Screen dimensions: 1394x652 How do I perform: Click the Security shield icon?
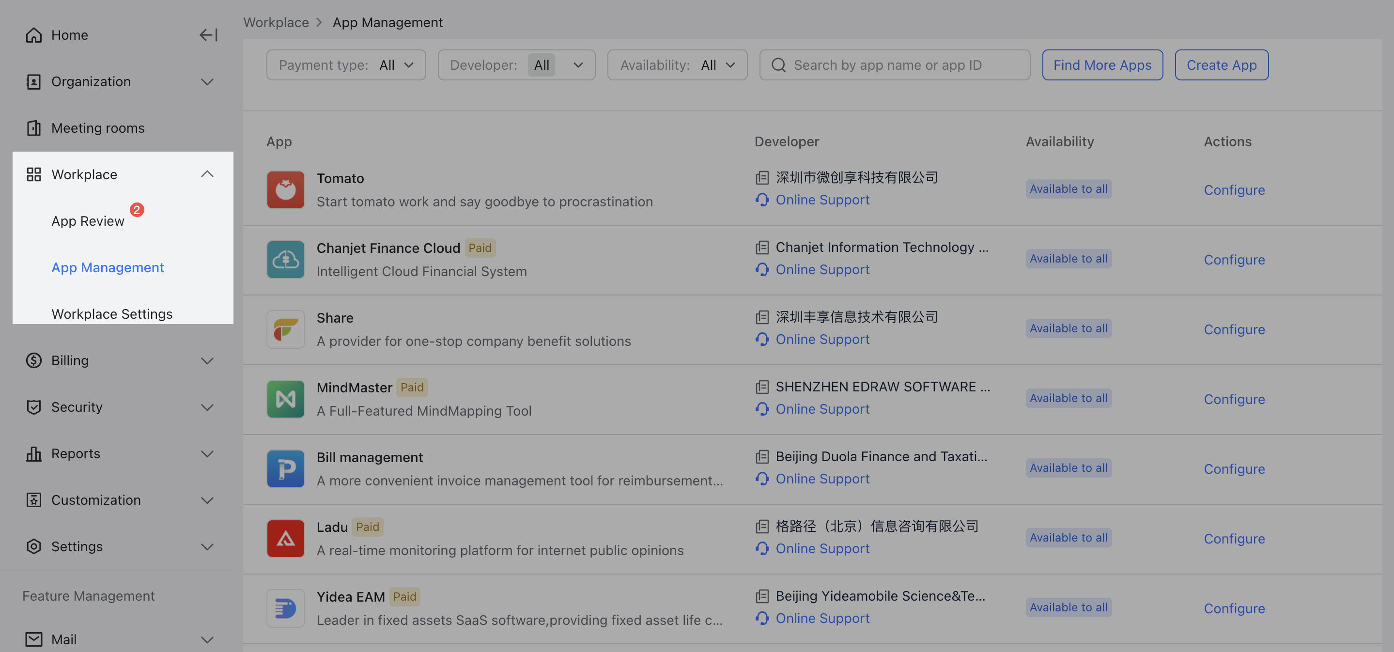pos(33,407)
